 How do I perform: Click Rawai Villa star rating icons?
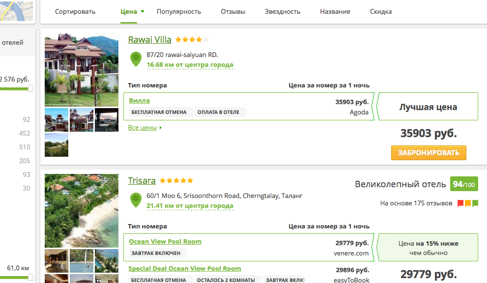click(x=192, y=40)
